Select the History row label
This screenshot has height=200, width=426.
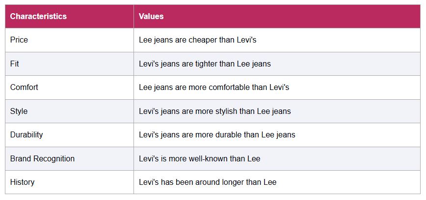[22, 182]
